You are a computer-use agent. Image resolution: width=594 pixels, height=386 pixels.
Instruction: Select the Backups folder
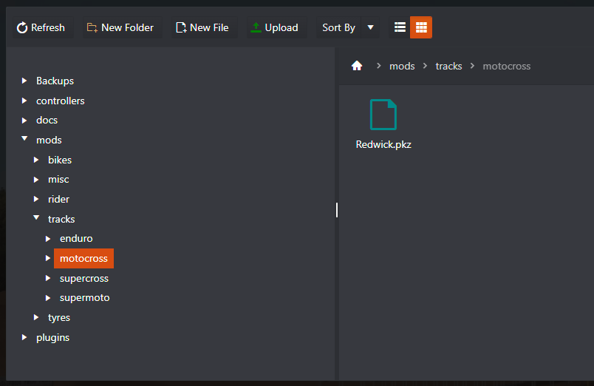tap(55, 81)
